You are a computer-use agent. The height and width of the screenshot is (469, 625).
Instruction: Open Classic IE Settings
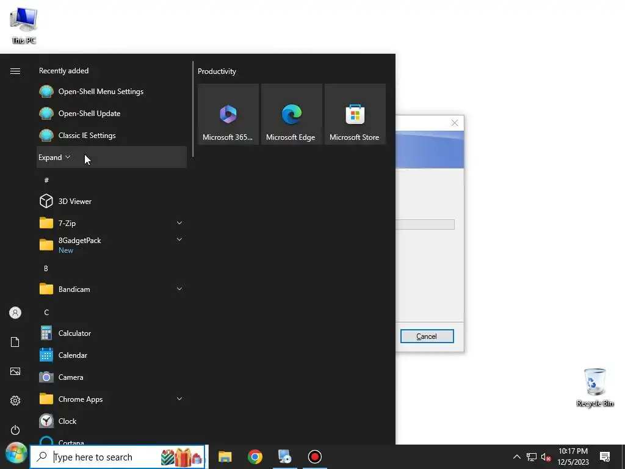[x=112, y=135]
